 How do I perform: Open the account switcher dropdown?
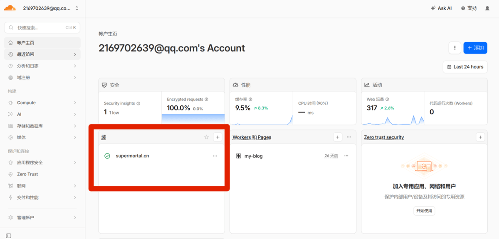pos(51,8)
